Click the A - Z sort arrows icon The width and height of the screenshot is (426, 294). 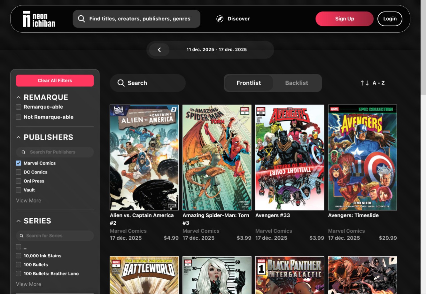coord(364,83)
